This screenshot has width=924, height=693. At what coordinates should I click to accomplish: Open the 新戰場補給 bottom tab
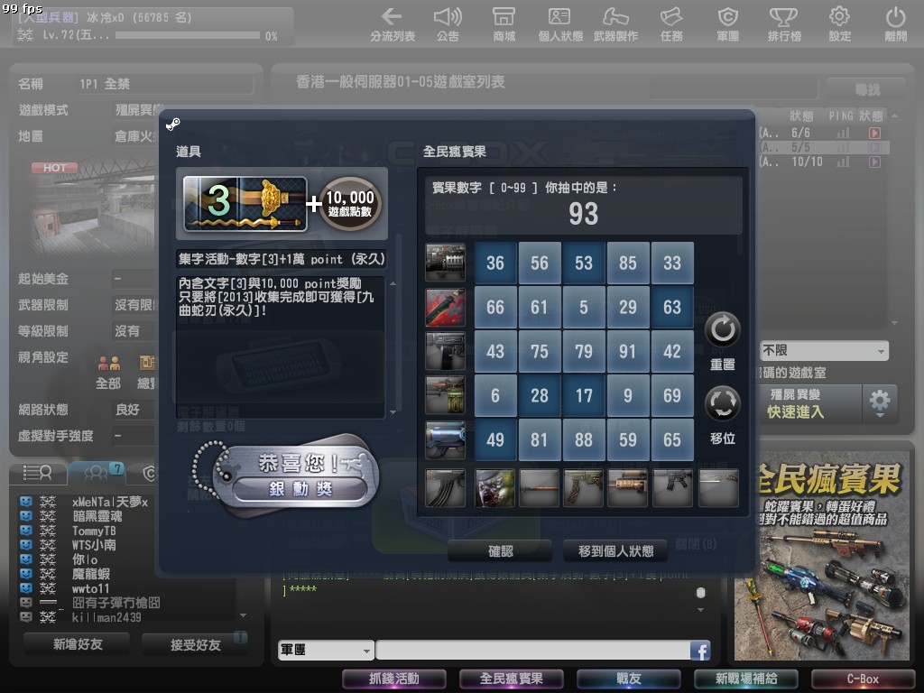746,679
